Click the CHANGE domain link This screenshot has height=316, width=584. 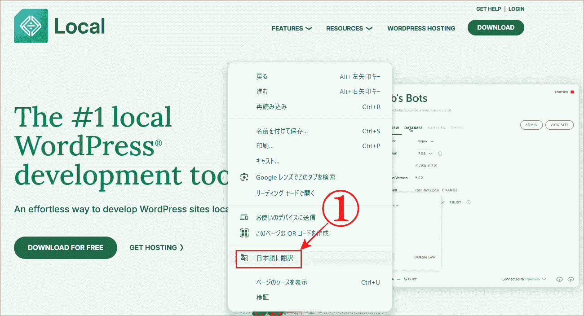[x=449, y=190]
